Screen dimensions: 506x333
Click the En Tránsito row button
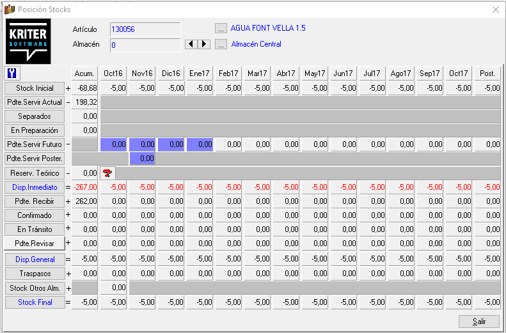[35, 229]
